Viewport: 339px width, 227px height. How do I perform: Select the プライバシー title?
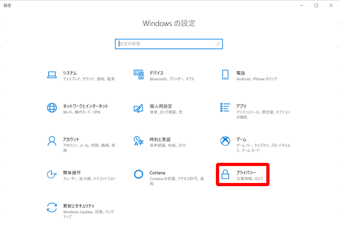[x=246, y=172]
